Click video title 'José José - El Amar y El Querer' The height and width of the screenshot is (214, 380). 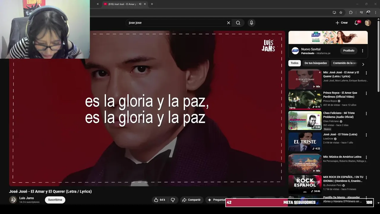[x=50, y=191]
